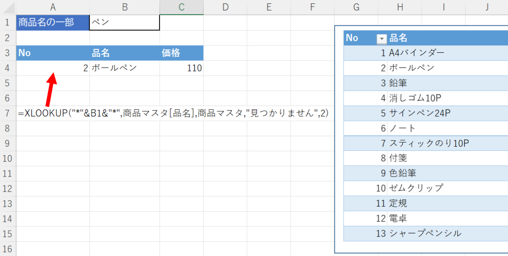Image resolution: width=508 pixels, height=256 pixels.
Task: Click the 価格 header cell
Action: (x=181, y=53)
